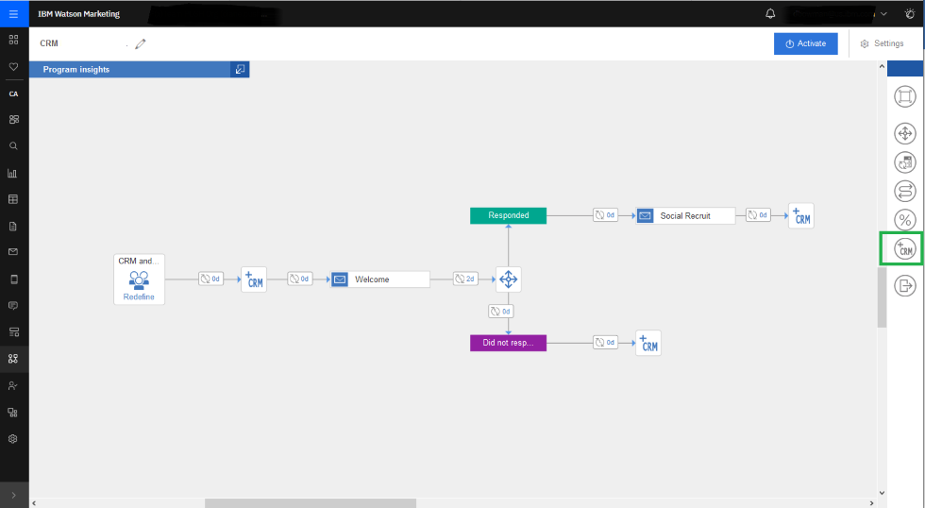Pick the loop arrows tool in palette
This screenshot has height=508, width=925.
click(x=905, y=191)
